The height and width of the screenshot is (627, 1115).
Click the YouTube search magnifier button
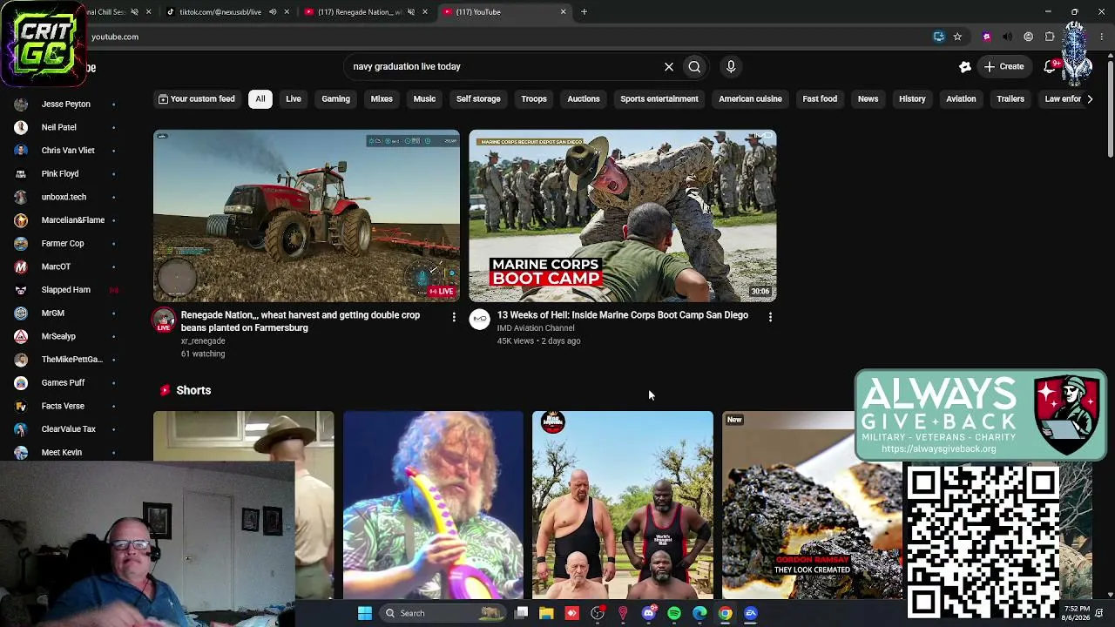[x=694, y=66]
